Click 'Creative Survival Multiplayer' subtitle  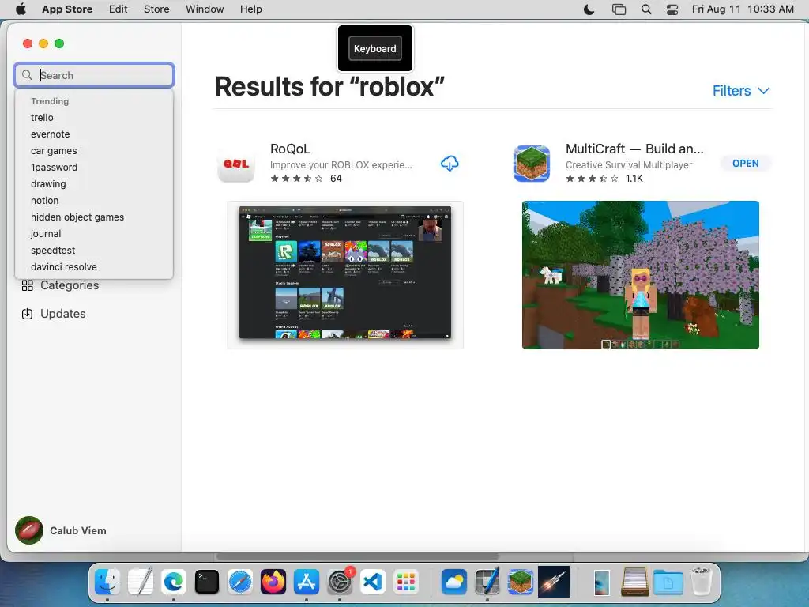pyautogui.click(x=629, y=164)
